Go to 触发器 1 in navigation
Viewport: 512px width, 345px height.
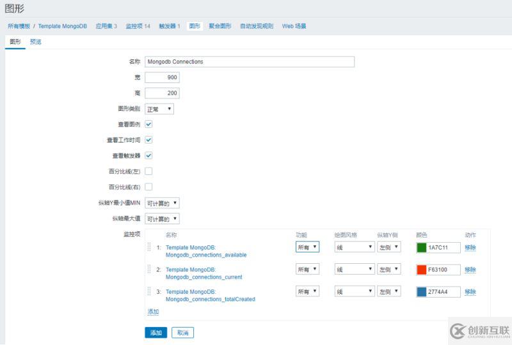click(170, 26)
